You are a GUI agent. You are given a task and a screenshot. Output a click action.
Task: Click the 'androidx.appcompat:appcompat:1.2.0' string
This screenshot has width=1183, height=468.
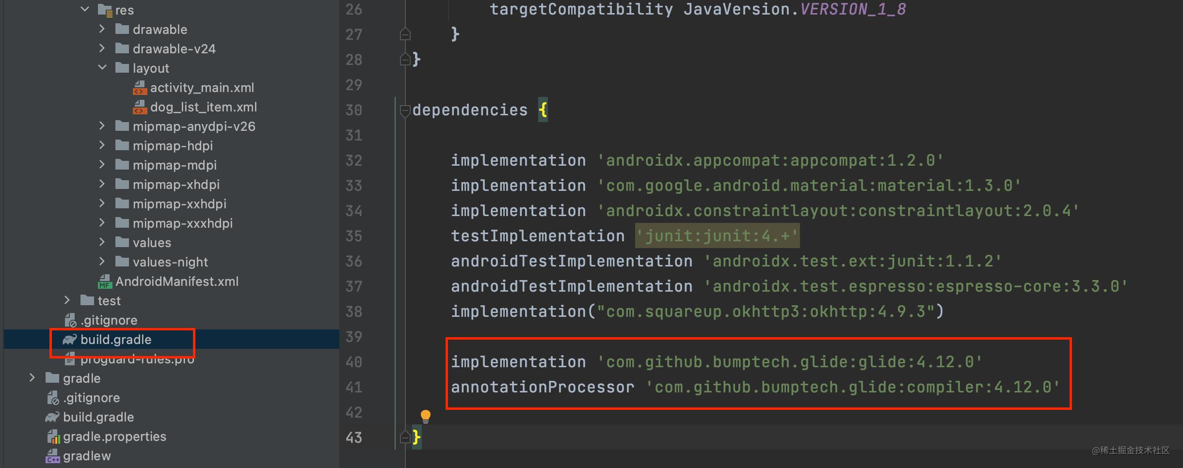770,160
